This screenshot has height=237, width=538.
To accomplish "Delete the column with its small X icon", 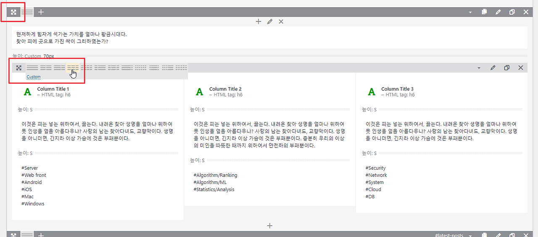I will point(281,21).
